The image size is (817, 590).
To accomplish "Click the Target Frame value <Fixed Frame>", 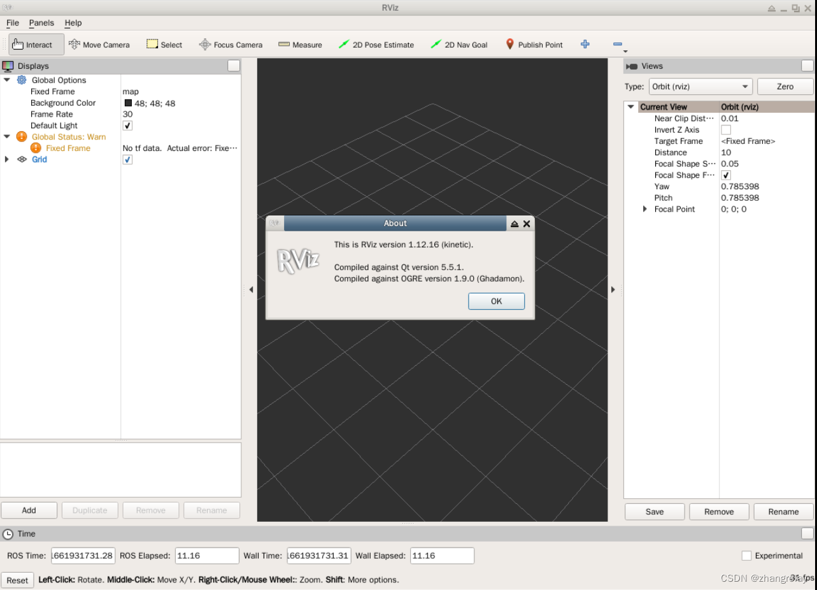I will pos(748,141).
